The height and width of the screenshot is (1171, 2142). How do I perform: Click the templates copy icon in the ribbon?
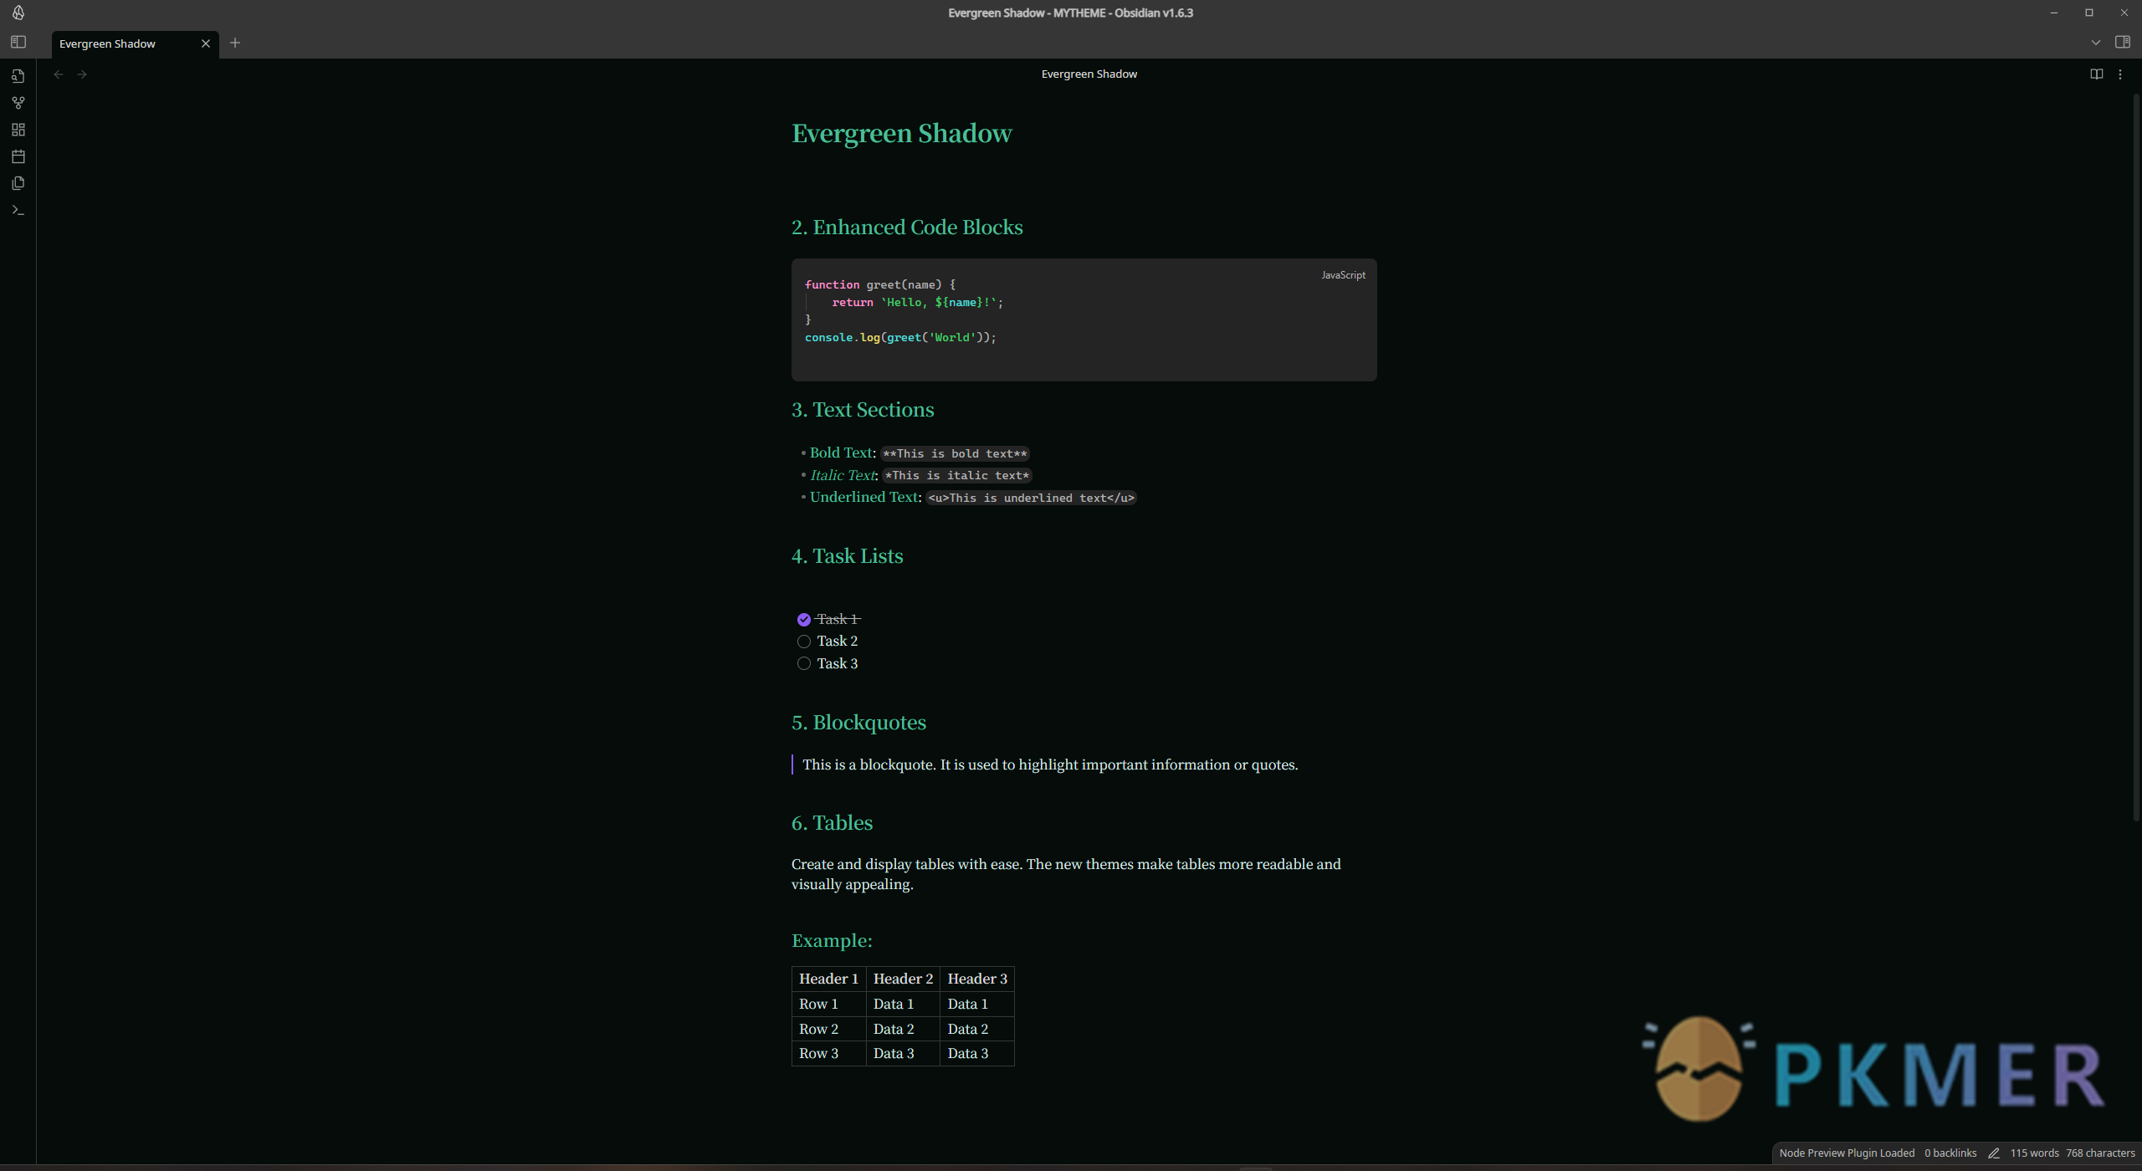pyautogui.click(x=18, y=183)
